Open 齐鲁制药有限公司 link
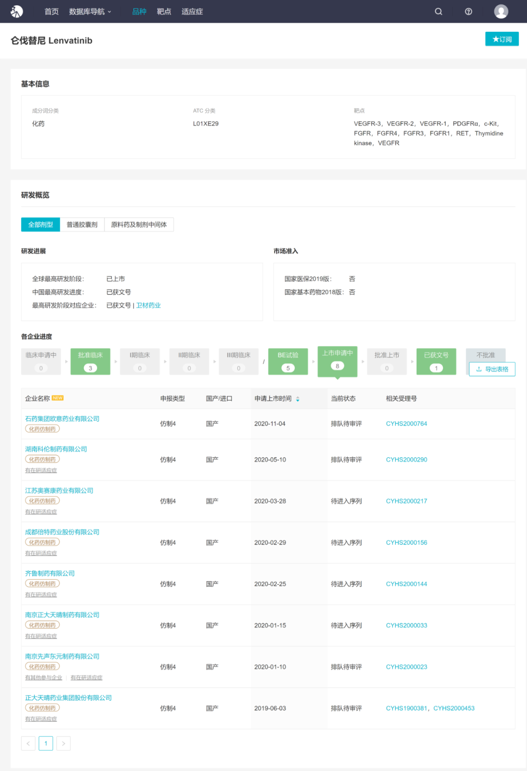 click(50, 573)
